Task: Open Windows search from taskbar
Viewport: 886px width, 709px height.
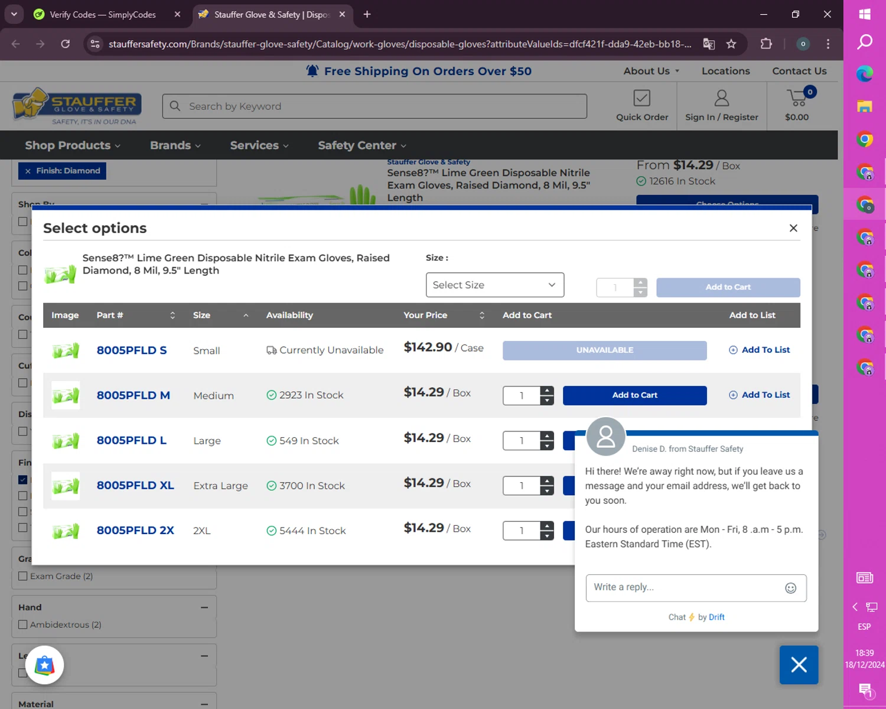Action: pos(865,41)
